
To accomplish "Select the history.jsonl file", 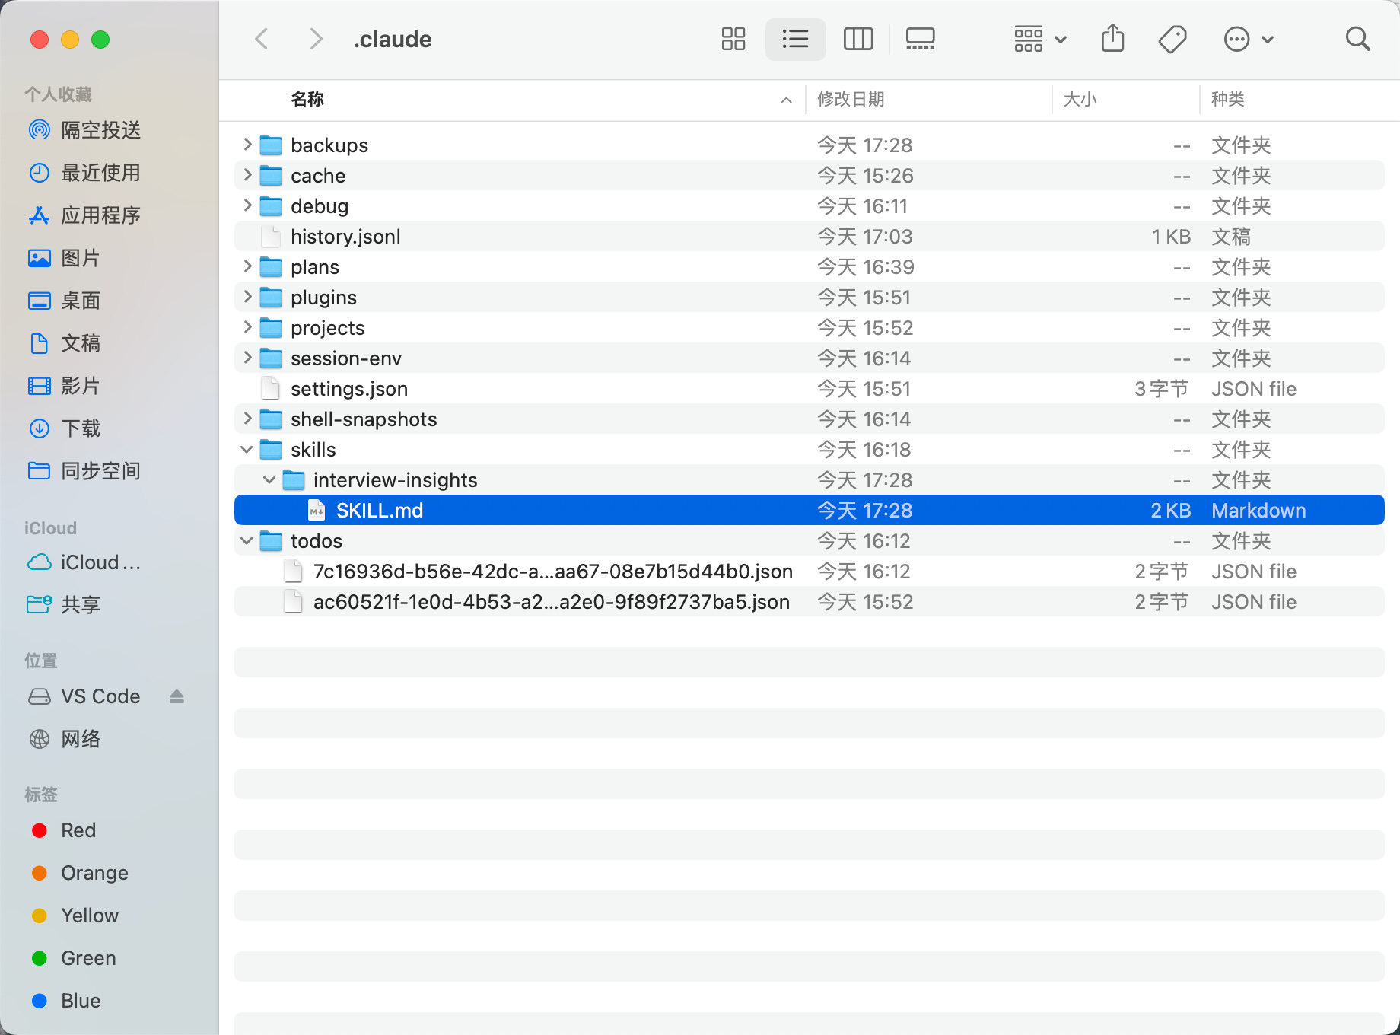I will point(810,236).
